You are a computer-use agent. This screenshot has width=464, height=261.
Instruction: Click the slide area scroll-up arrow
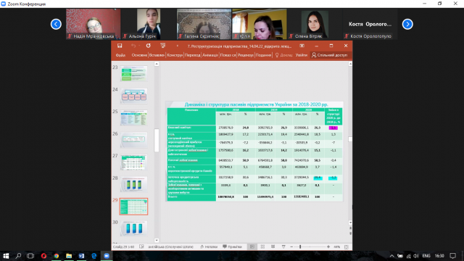pyautogui.click(x=350, y=64)
